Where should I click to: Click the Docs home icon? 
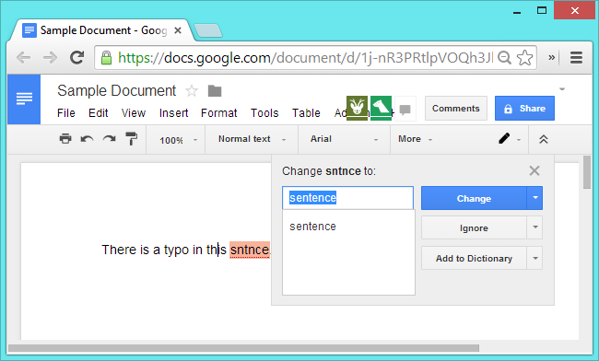click(x=24, y=99)
